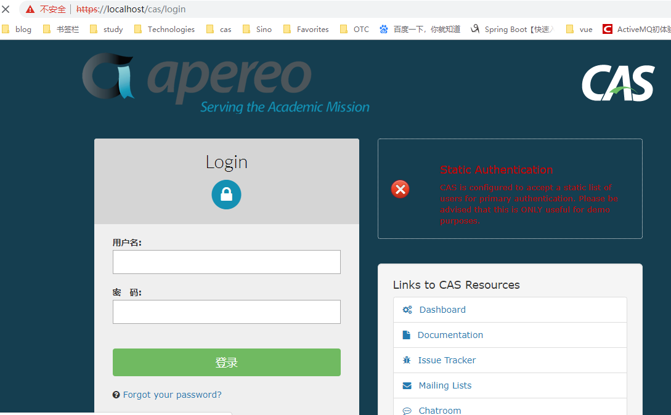
Task: Open the Spring Boot bookmark
Action: pyautogui.click(x=518, y=29)
